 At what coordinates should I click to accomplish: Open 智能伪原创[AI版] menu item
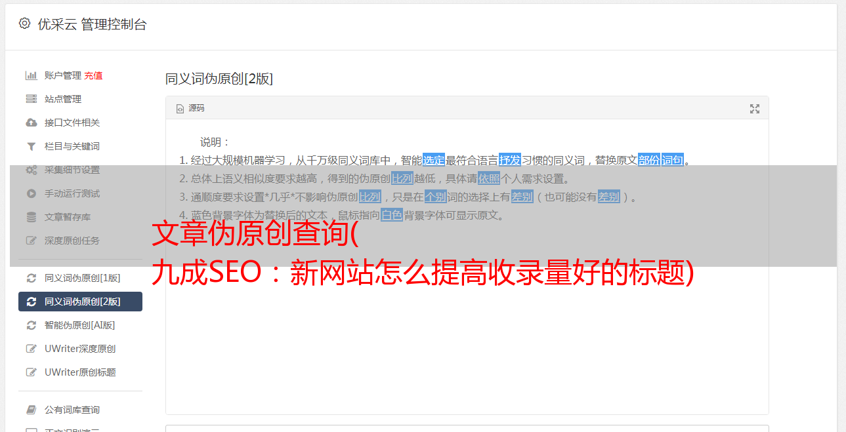80,325
